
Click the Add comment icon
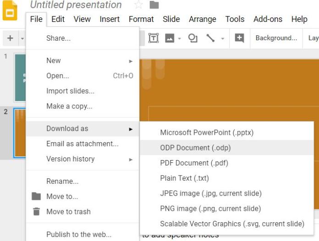[239, 38]
